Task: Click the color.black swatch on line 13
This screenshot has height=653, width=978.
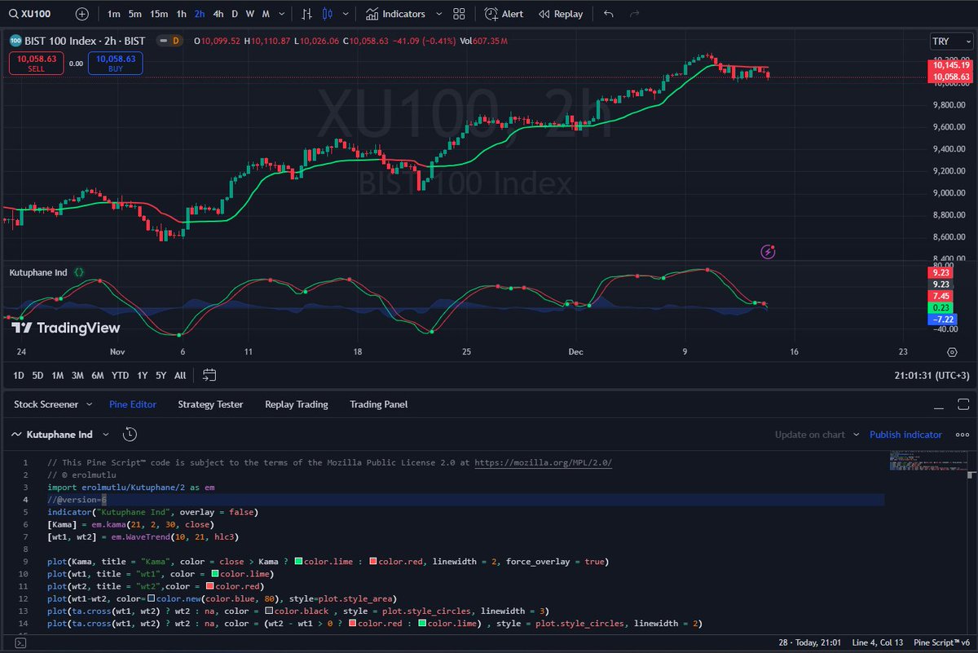Action: pos(269,611)
